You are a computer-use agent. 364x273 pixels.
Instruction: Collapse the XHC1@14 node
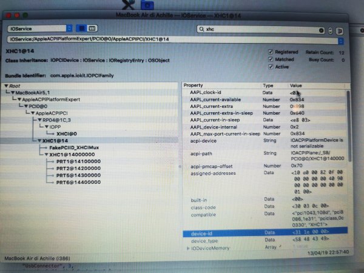[x=39, y=141]
